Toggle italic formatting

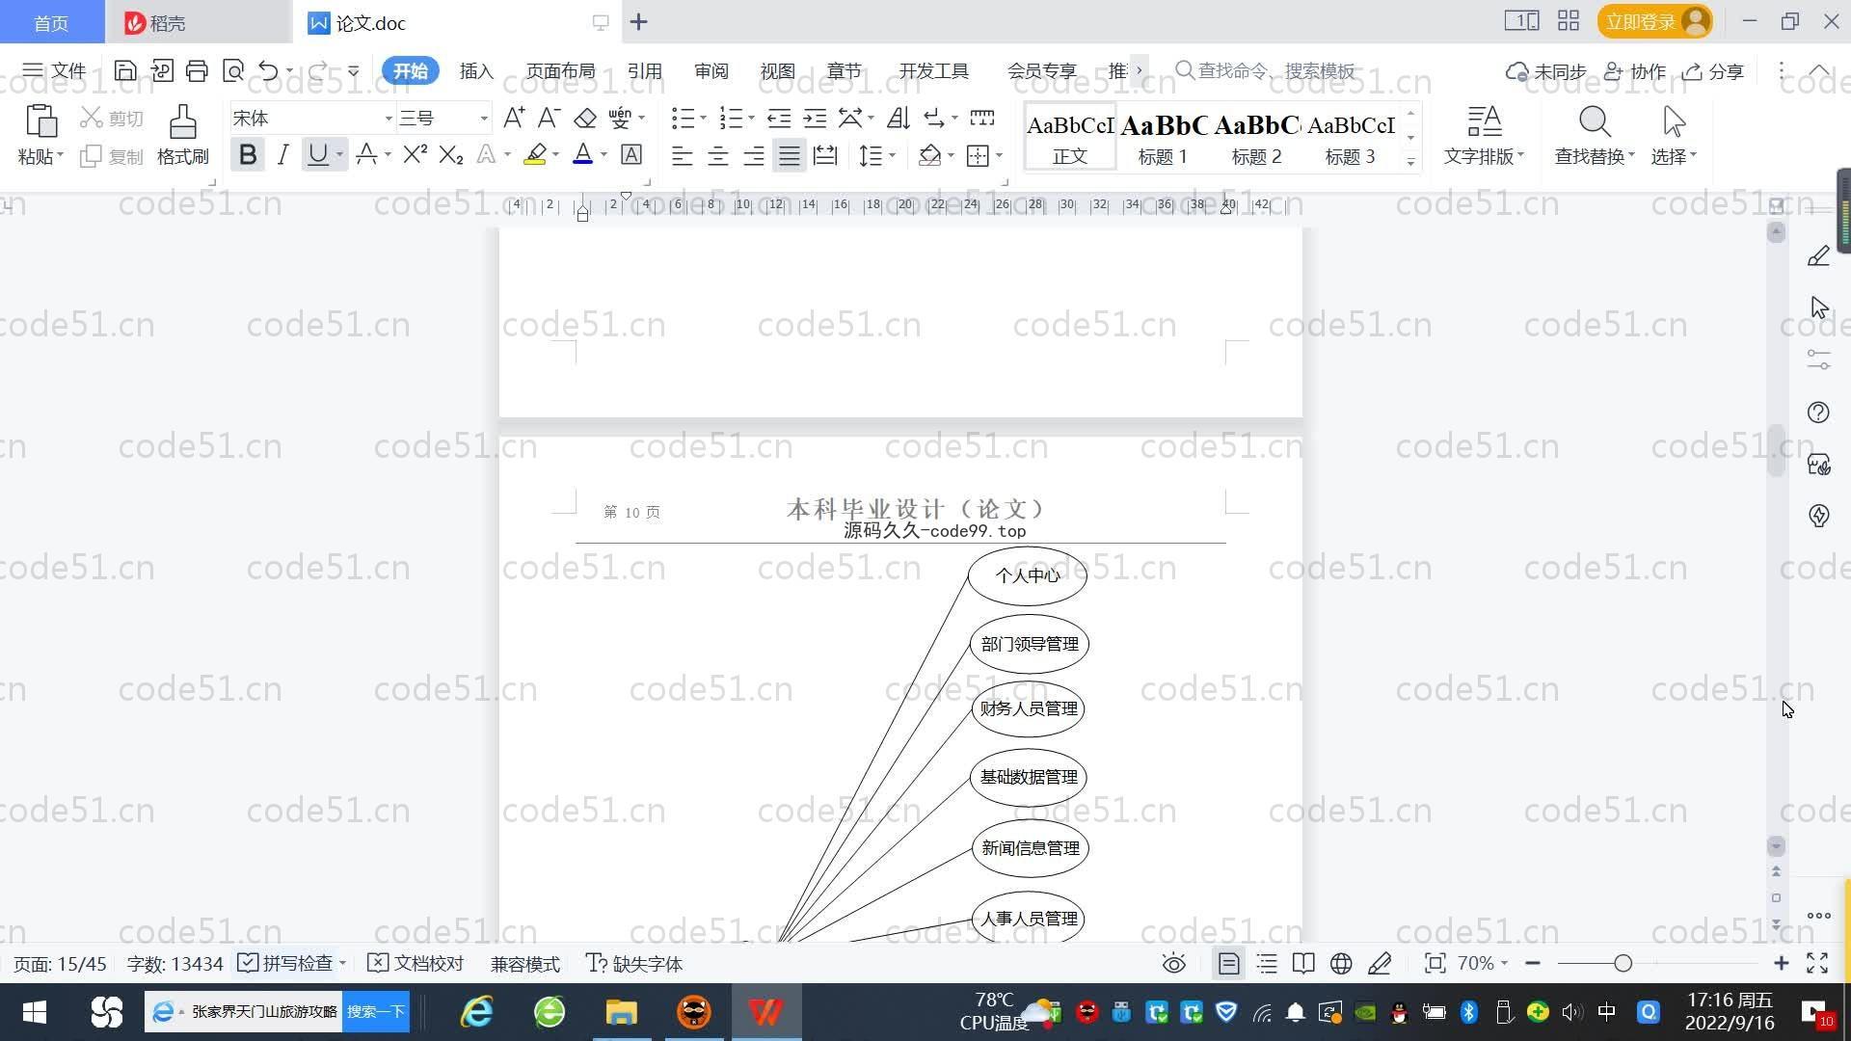282,155
